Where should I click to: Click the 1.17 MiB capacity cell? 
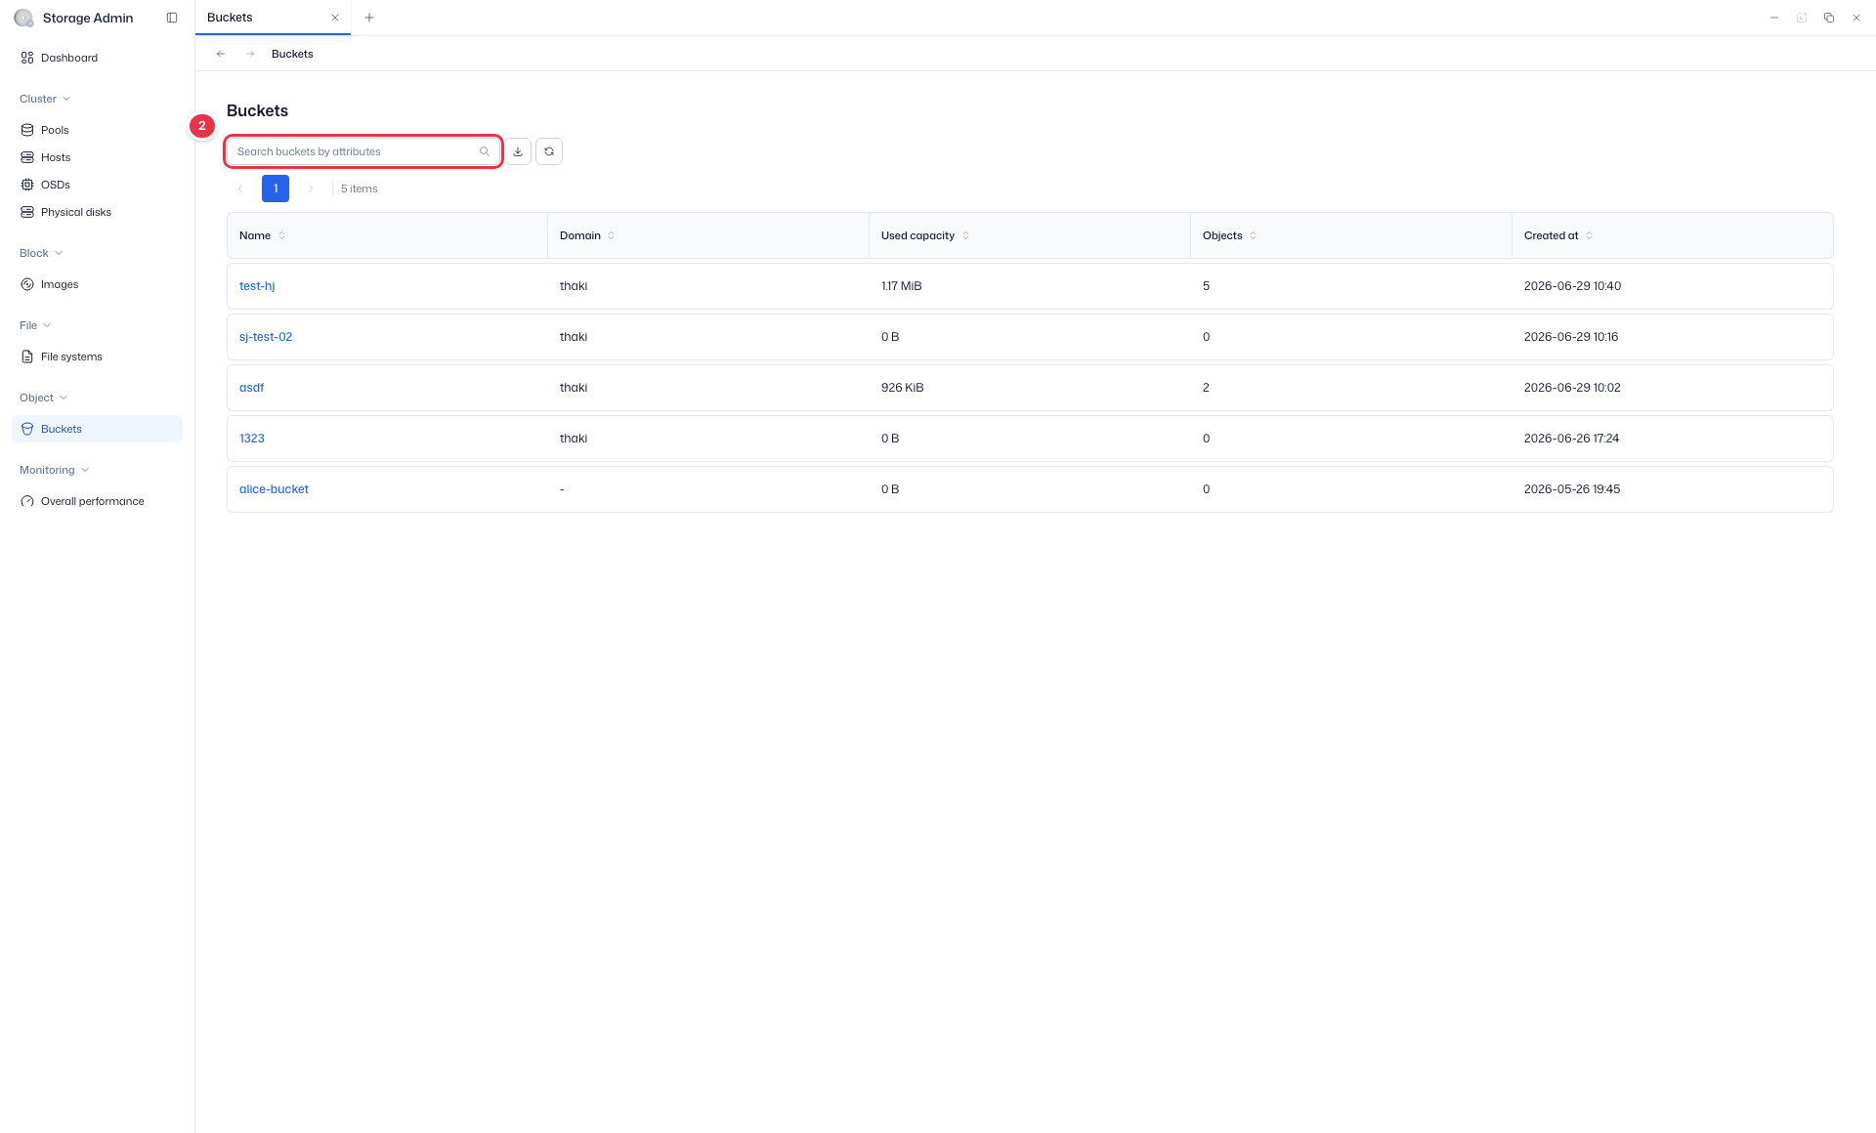pyautogui.click(x=901, y=286)
